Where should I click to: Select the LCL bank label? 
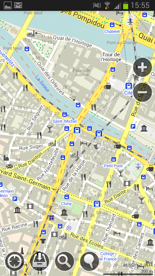[45, 193]
